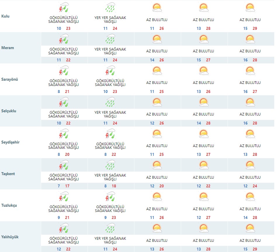The width and height of the screenshot is (276, 252).
Task: Select Yalıhüyük's sun icon above 15 29
Action: pyautogui.click(x=250, y=228)
